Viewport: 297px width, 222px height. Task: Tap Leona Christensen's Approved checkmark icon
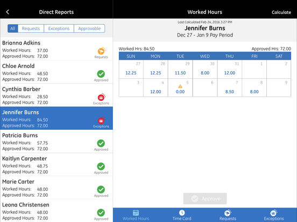(x=101, y=212)
